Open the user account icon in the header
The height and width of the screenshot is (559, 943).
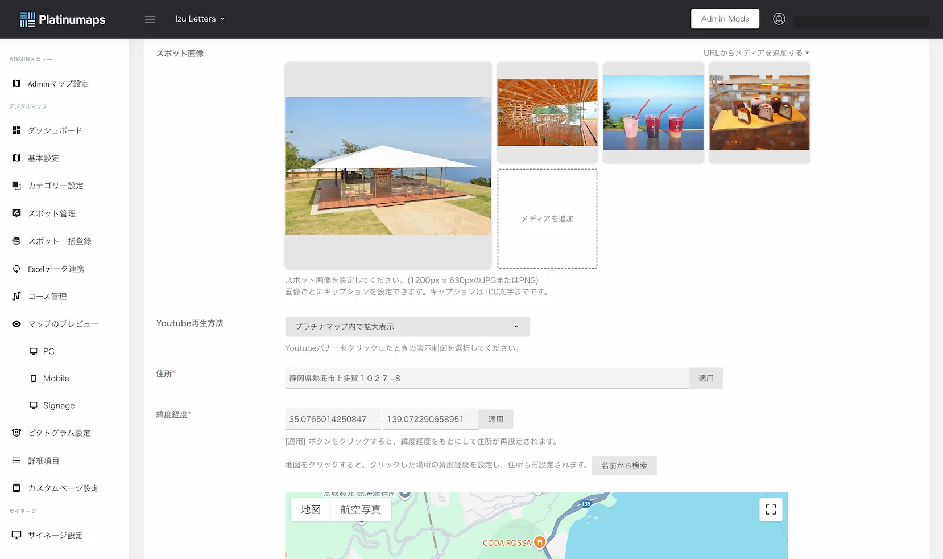tap(779, 18)
